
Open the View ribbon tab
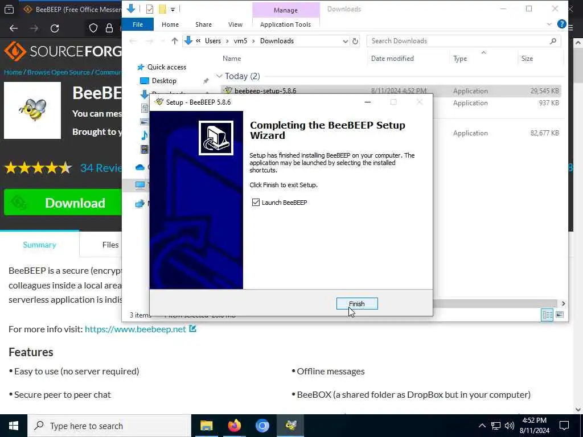(235, 24)
